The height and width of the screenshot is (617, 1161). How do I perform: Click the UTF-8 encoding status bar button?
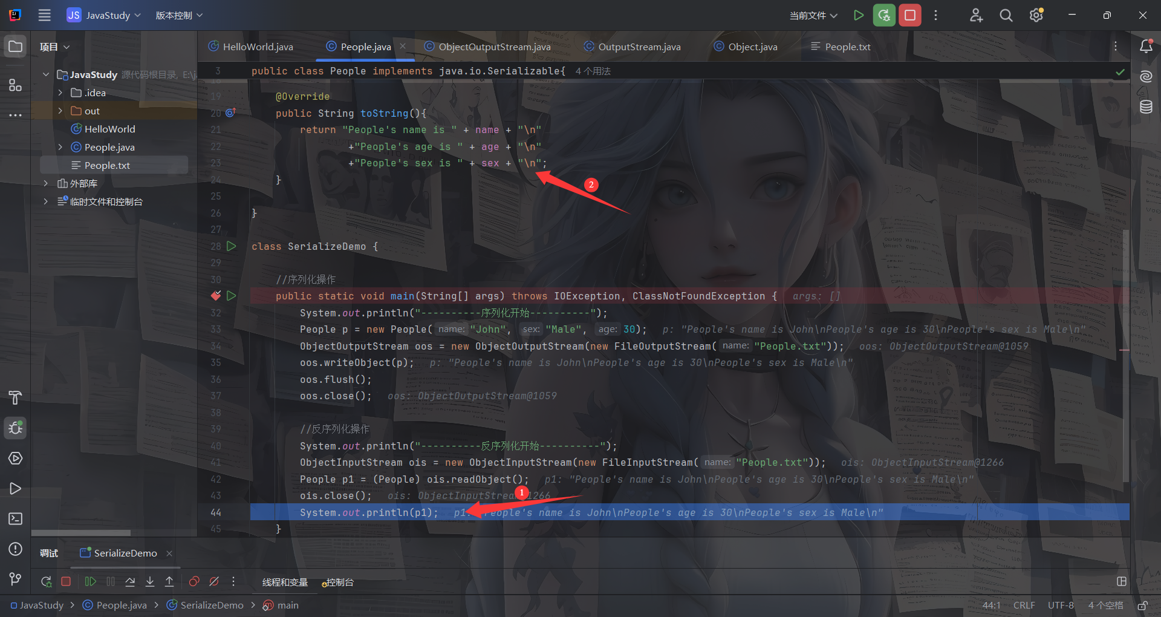[x=1061, y=605]
